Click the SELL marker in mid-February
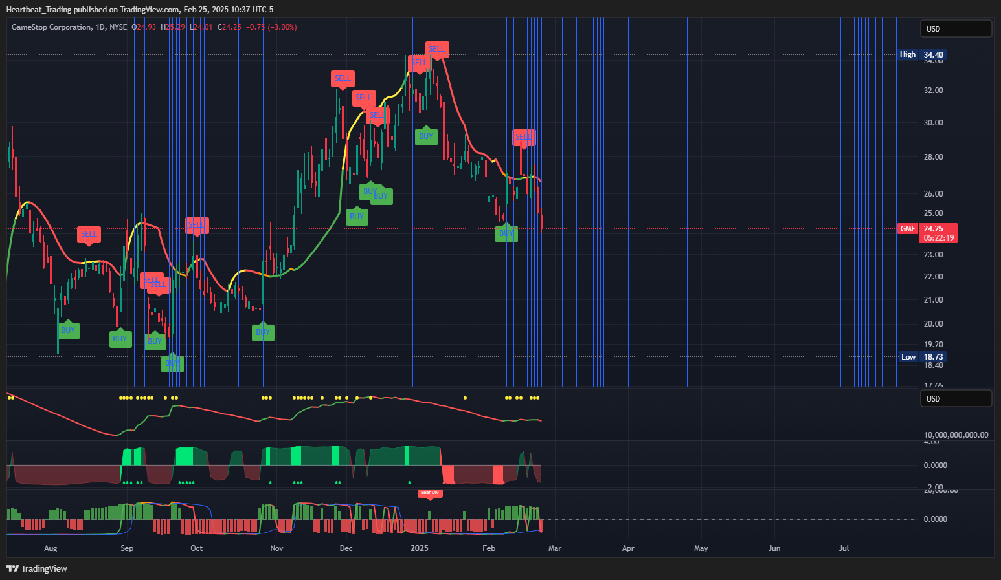The width and height of the screenshot is (1001, 580). coord(524,137)
